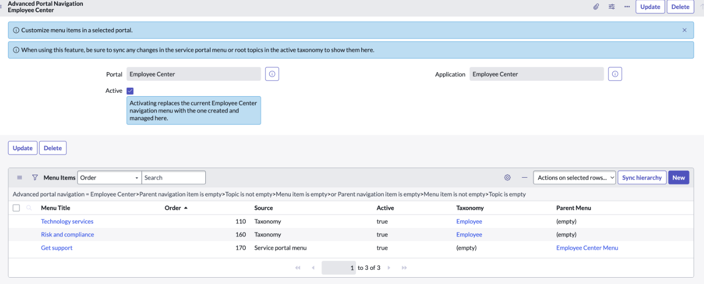This screenshot has height=284, width=704.
Task: Click the Delete button in the header
Action: [680, 7]
